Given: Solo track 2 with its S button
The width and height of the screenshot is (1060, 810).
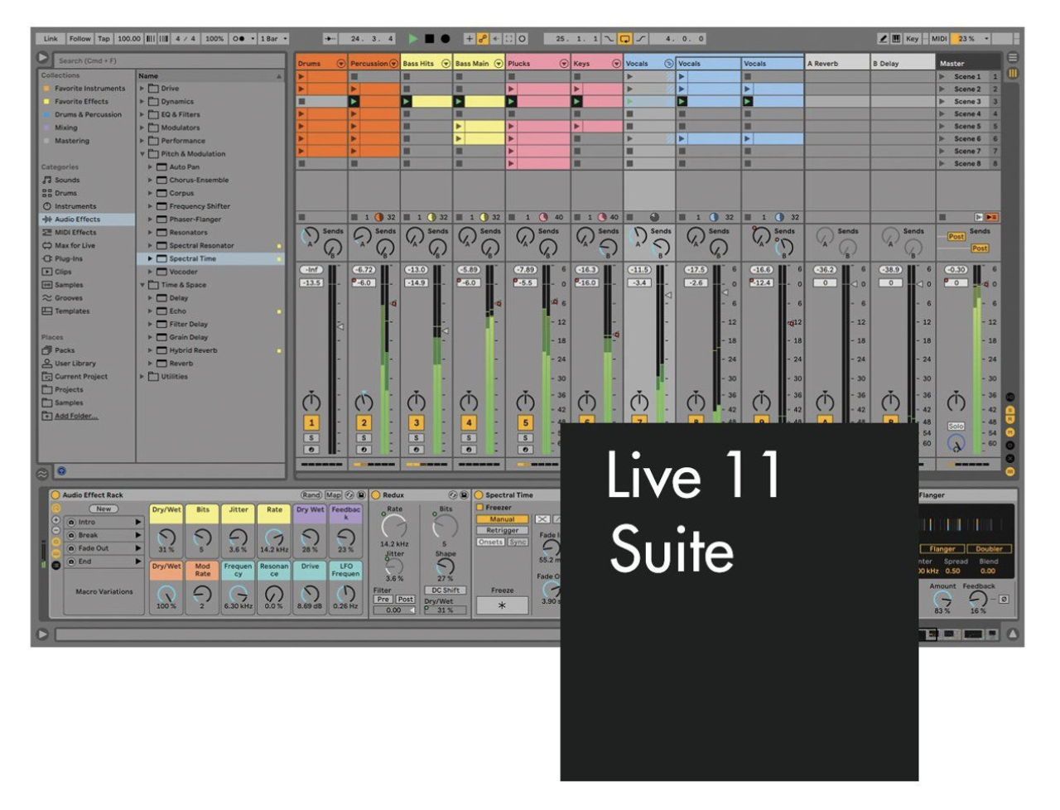Looking at the screenshot, I should [x=364, y=438].
